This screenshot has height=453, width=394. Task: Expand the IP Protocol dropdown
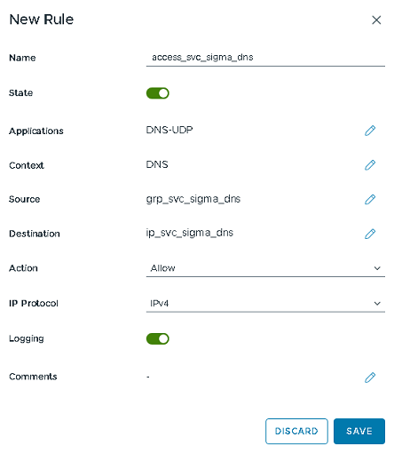[x=265, y=304]
